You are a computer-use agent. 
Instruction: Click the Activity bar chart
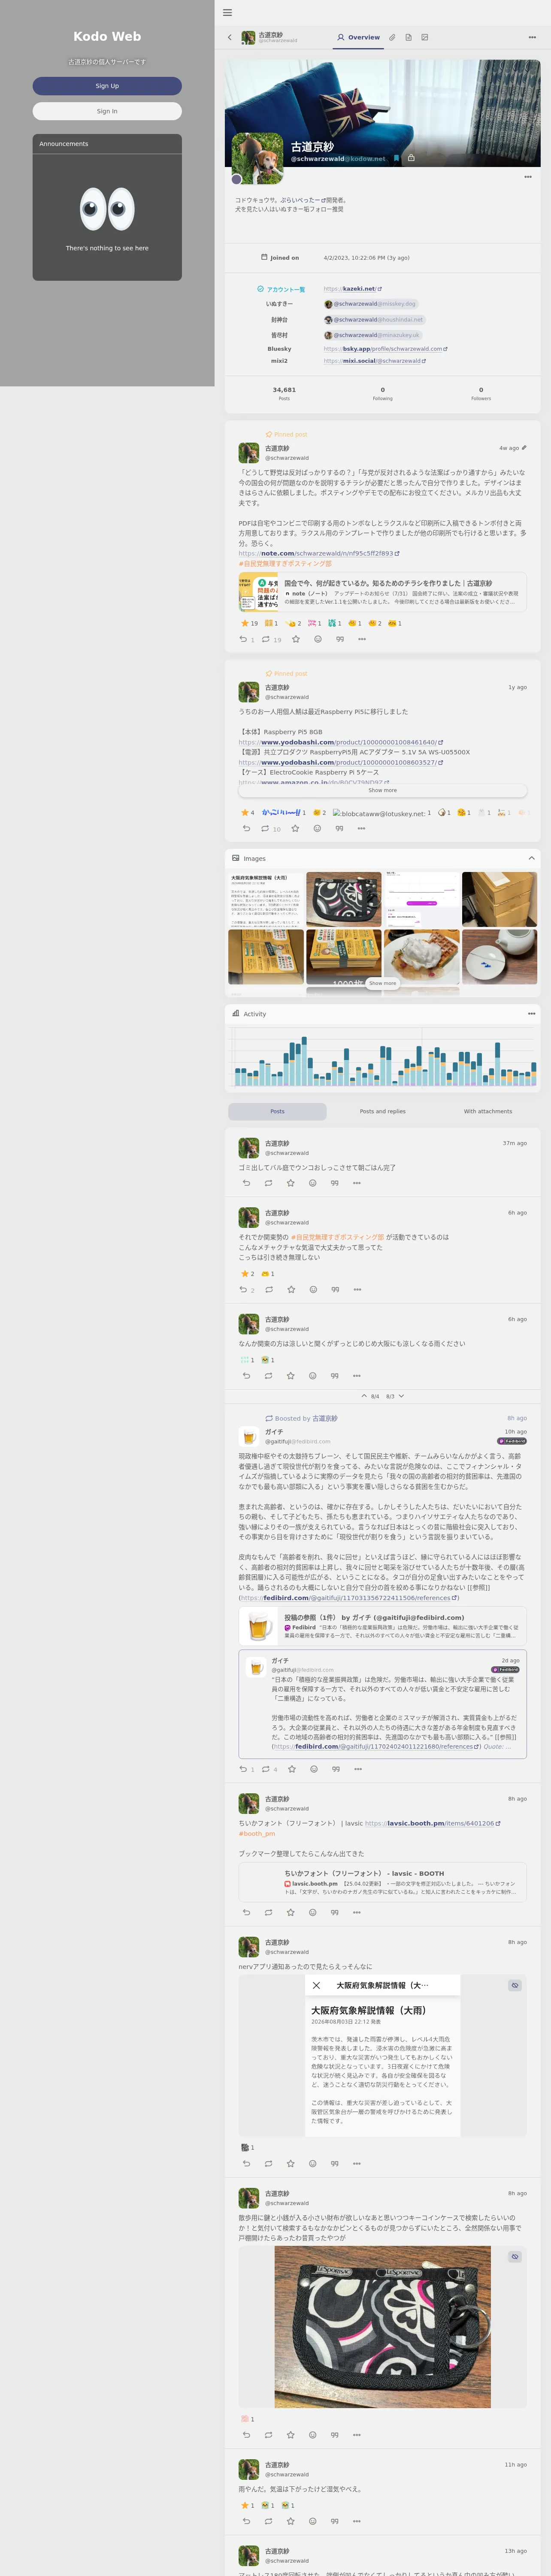[384, 1056]
